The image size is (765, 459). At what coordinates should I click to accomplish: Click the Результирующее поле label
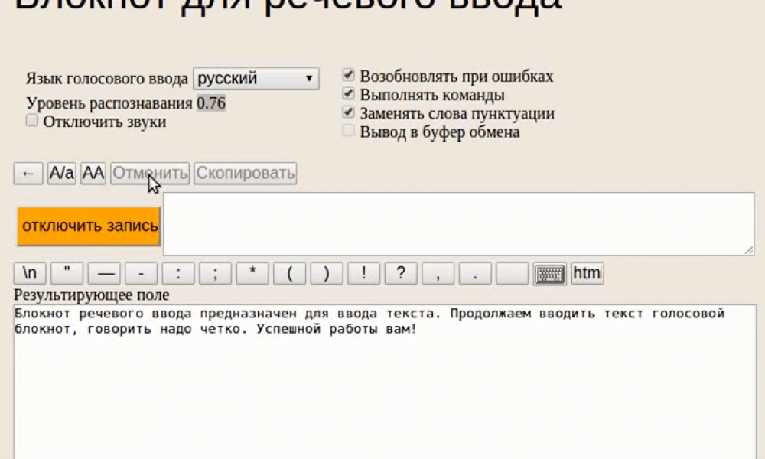pos(91,295)
